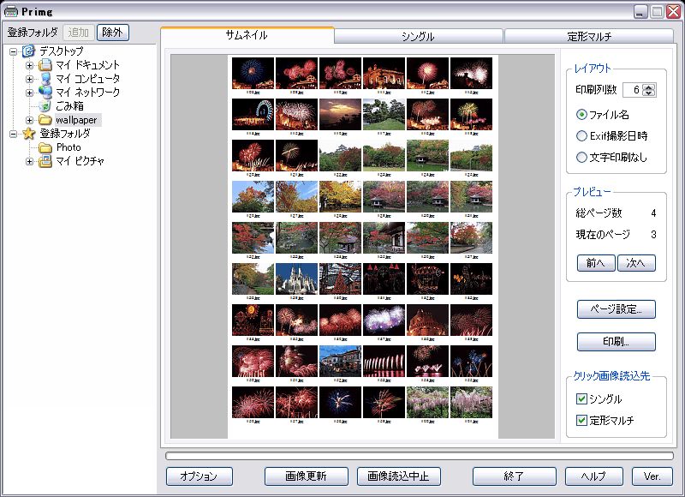Image resolution: width=685 pixels, height=497 pixels.
Task: Click the 登録フォルダ star icon in tree
Action: coord(29,134)
